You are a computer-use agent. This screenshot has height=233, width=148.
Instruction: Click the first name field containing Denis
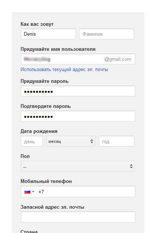tap(48, 34)
